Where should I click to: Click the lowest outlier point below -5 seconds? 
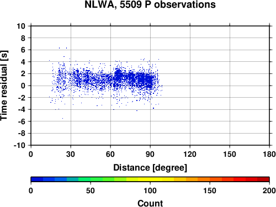coord(62,118)
